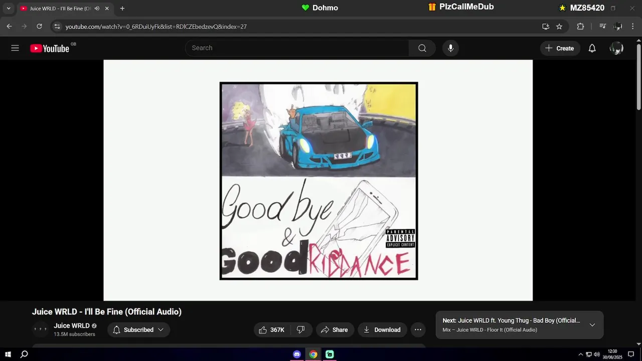Click the 13.5M subscribers text
The image size is (642, 361).
click(x=74, y=334)
